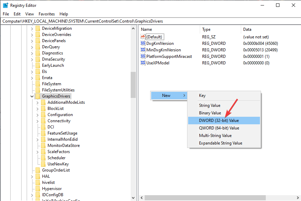Select the FileSystemUtilities tree key
Screen dimensions: 301x201
point(58,90)
